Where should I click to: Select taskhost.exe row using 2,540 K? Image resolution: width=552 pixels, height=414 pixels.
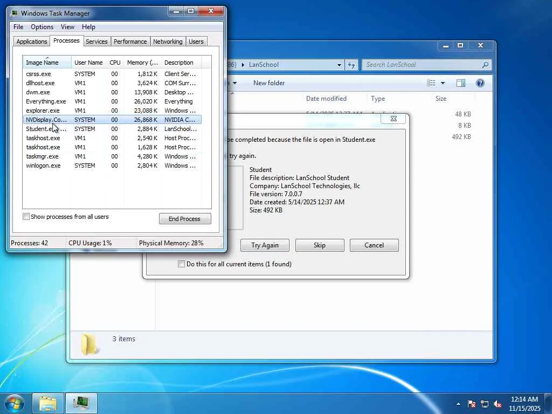click(112, 138)
